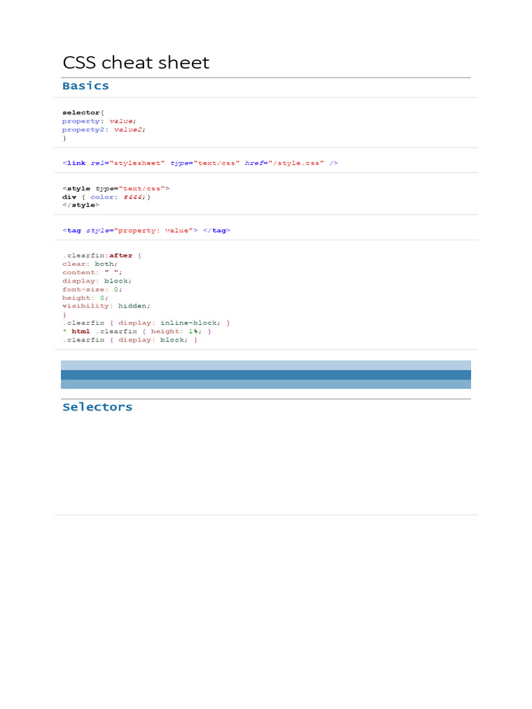Click the empty area under Selectors heading

point(266,463)
